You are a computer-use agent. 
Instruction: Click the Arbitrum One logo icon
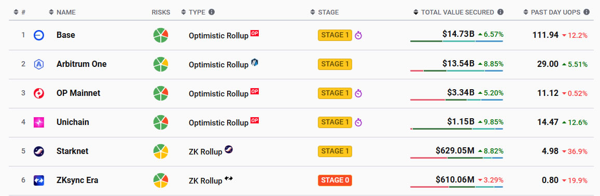[39, 64]
